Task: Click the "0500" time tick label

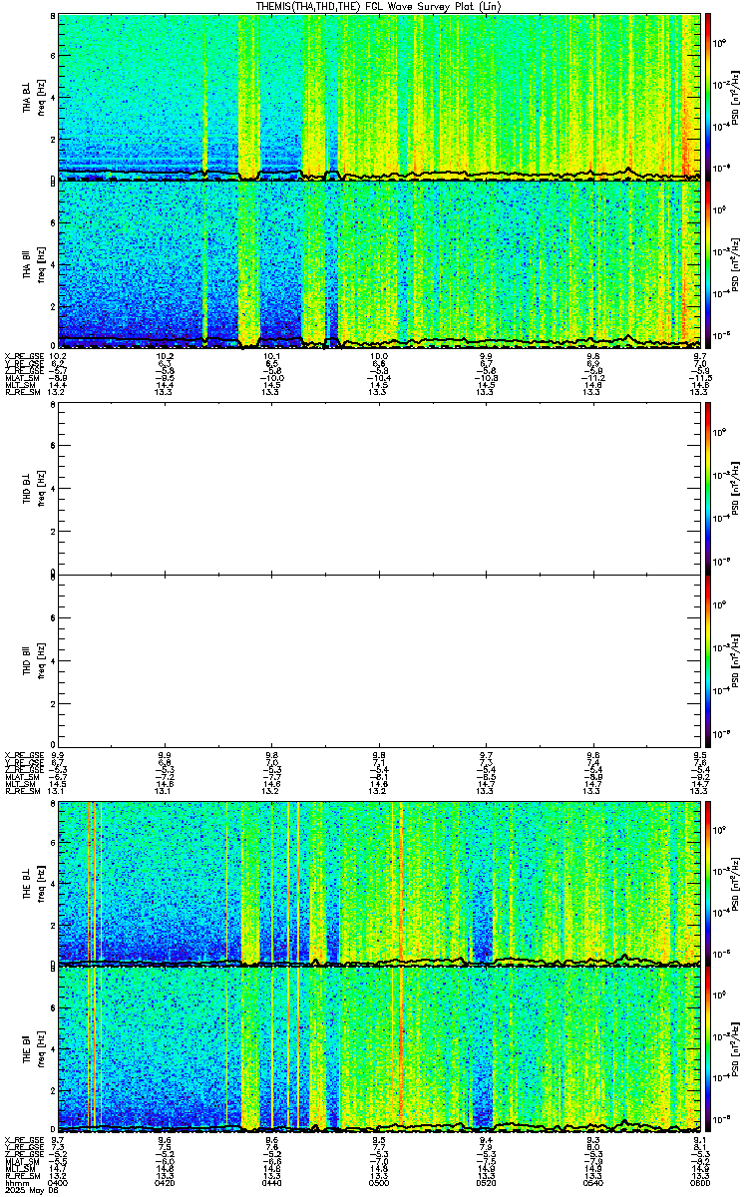Action: (x=379, y=1182)
